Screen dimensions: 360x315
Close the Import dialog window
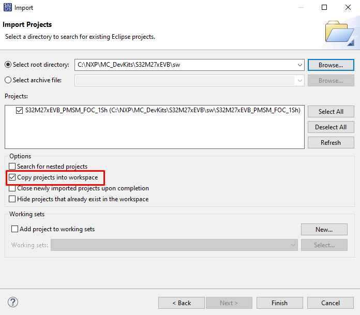348,7
